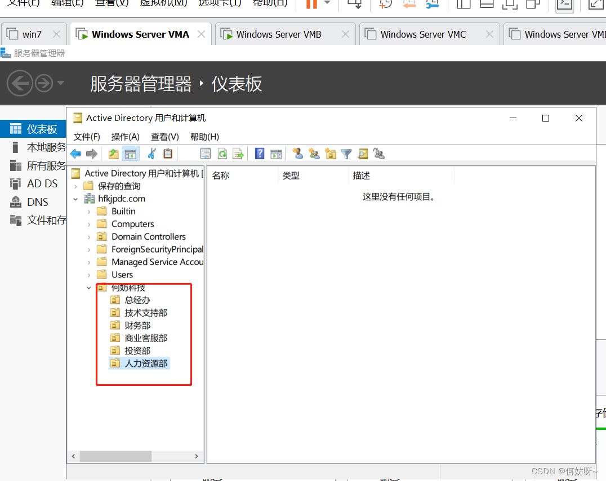Open help with the question mark icon
The width and height of the screenshot is (606, 481).
[x=260, y=154]
